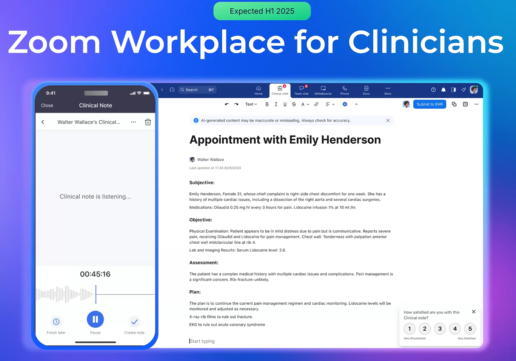Select satisfaction rating 3
Viewport: 516px width, 361px height.
coord(440,329)
